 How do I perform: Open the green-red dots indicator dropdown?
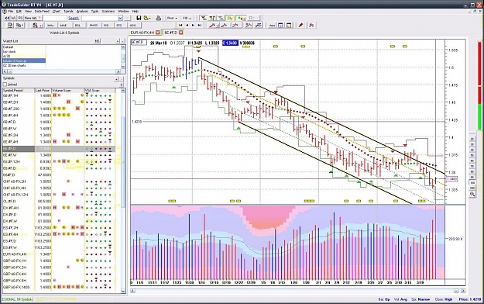pyautogui.click(x=241, y=18)
